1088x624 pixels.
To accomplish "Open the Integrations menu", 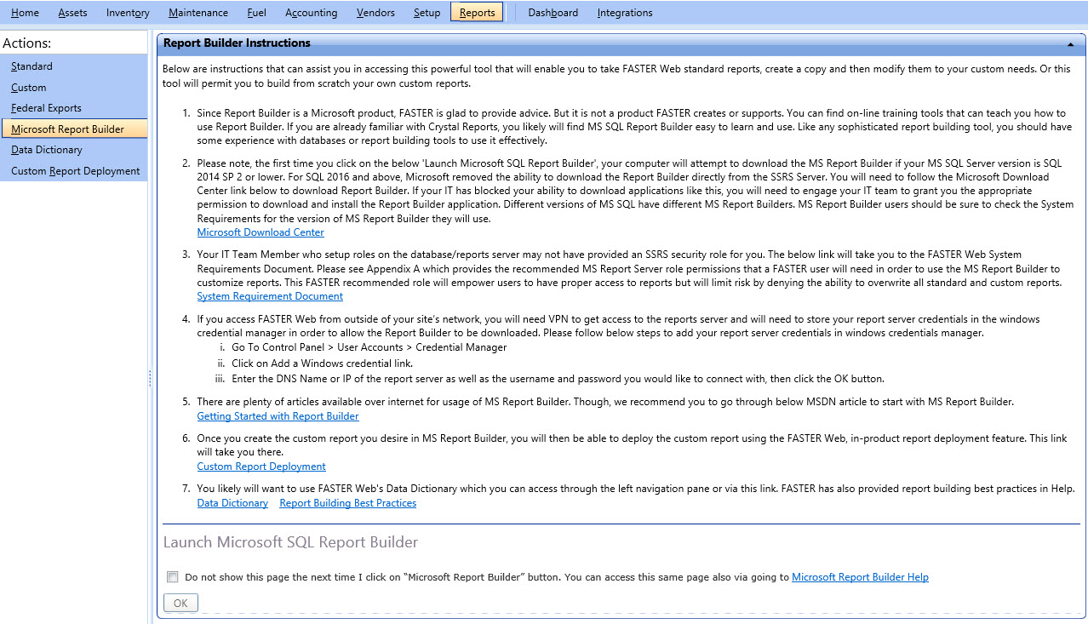I will (625, 13).
